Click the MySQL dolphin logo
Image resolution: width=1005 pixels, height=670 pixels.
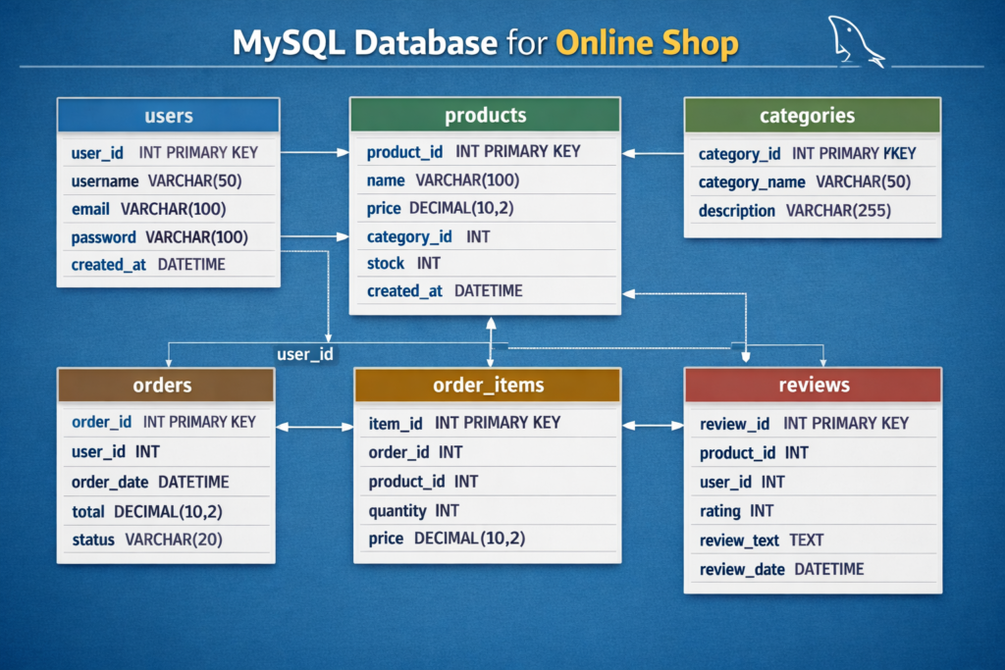tap(854, 40)
